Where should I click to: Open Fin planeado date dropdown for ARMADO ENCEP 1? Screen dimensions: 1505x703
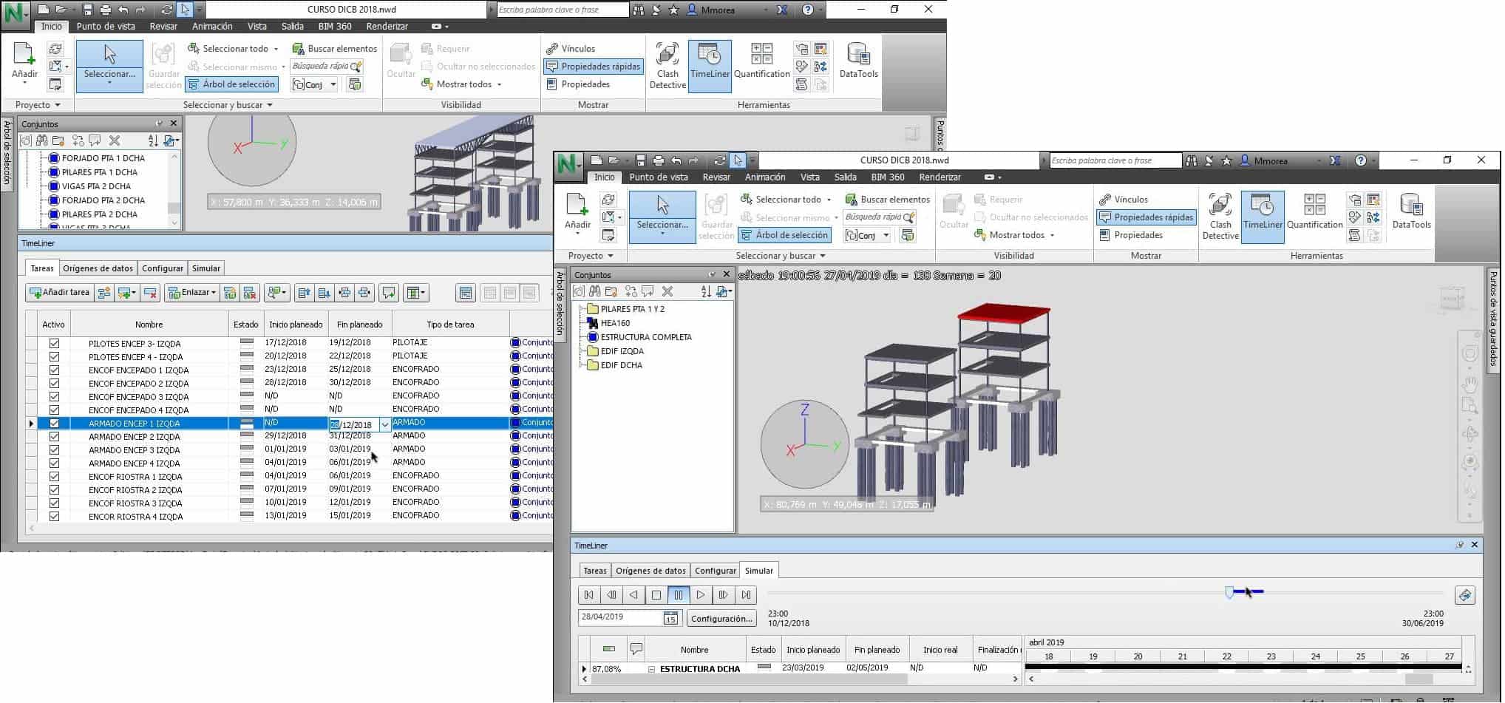(384, 424)
